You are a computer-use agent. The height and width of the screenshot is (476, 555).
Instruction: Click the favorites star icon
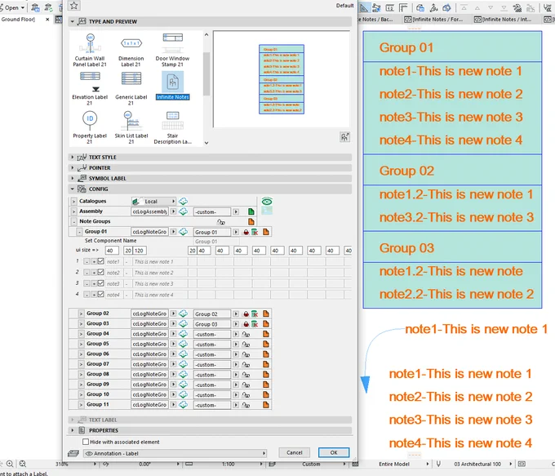pos(73,6)
